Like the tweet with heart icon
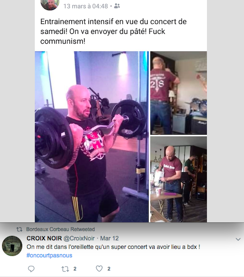Viewport: 244px width, 277px height. click(99, 268)
